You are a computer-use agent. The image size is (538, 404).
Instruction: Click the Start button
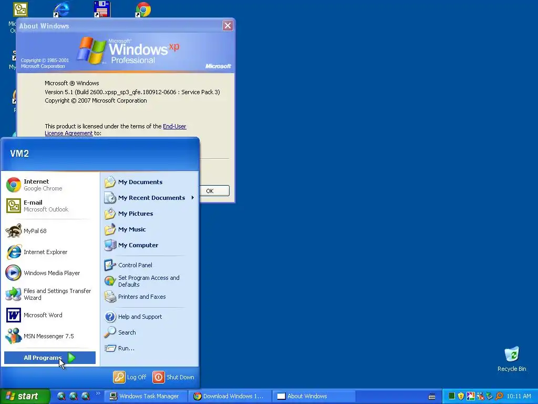[x=25, y=397]
